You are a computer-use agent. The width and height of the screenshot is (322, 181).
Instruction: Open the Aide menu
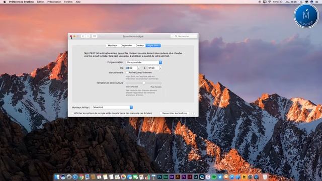tap(78, 2)
